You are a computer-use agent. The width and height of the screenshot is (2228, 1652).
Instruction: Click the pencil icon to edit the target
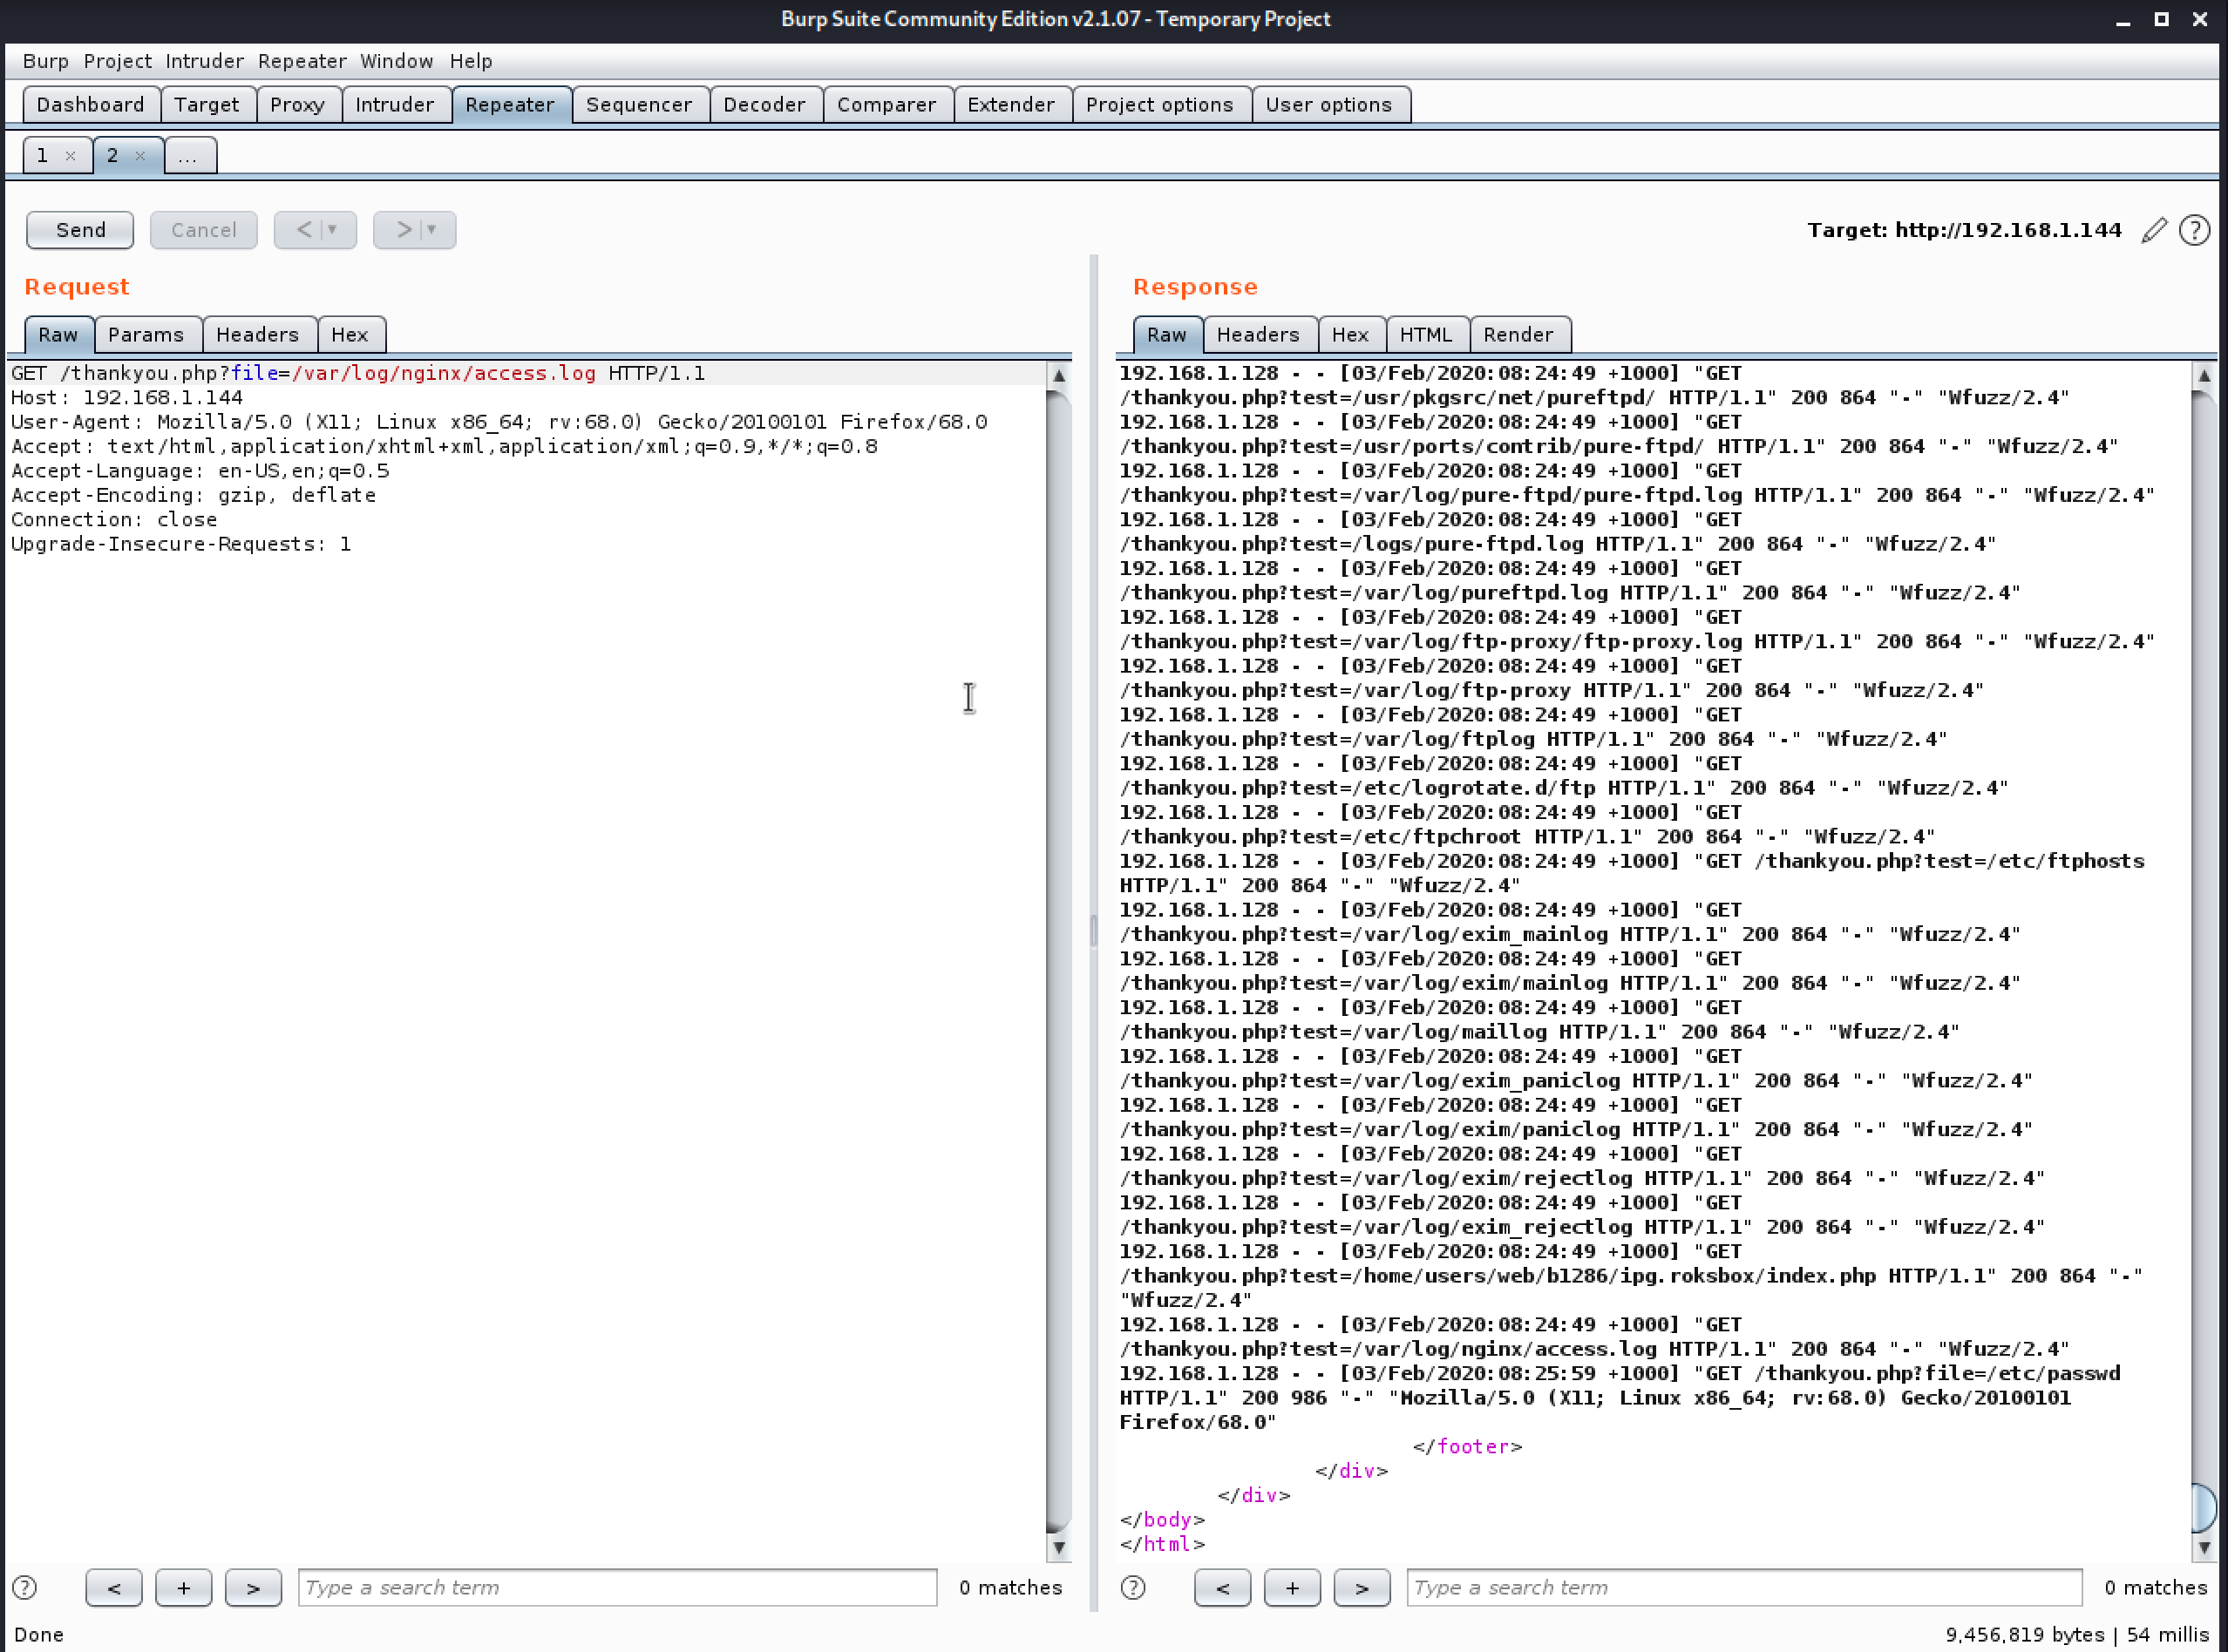[x=2154, y=230]
